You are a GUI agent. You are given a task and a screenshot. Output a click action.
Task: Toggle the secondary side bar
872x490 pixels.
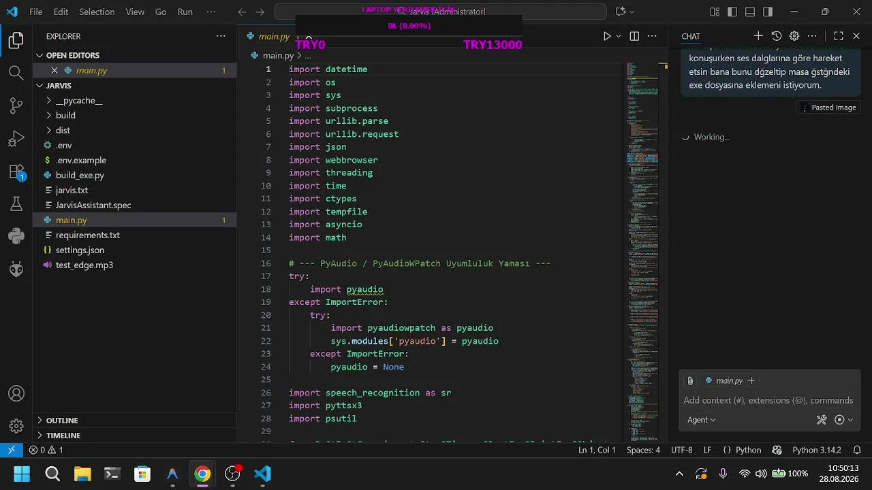(768, 12)
